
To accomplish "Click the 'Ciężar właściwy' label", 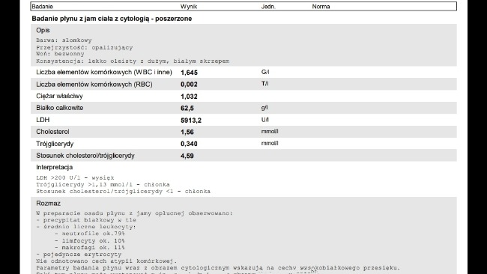I will pos(59,96).
